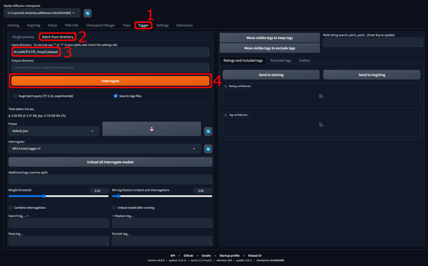Screen dimensions: 428x266
Task: Click Send to img2img button
Action: (372, 75)
